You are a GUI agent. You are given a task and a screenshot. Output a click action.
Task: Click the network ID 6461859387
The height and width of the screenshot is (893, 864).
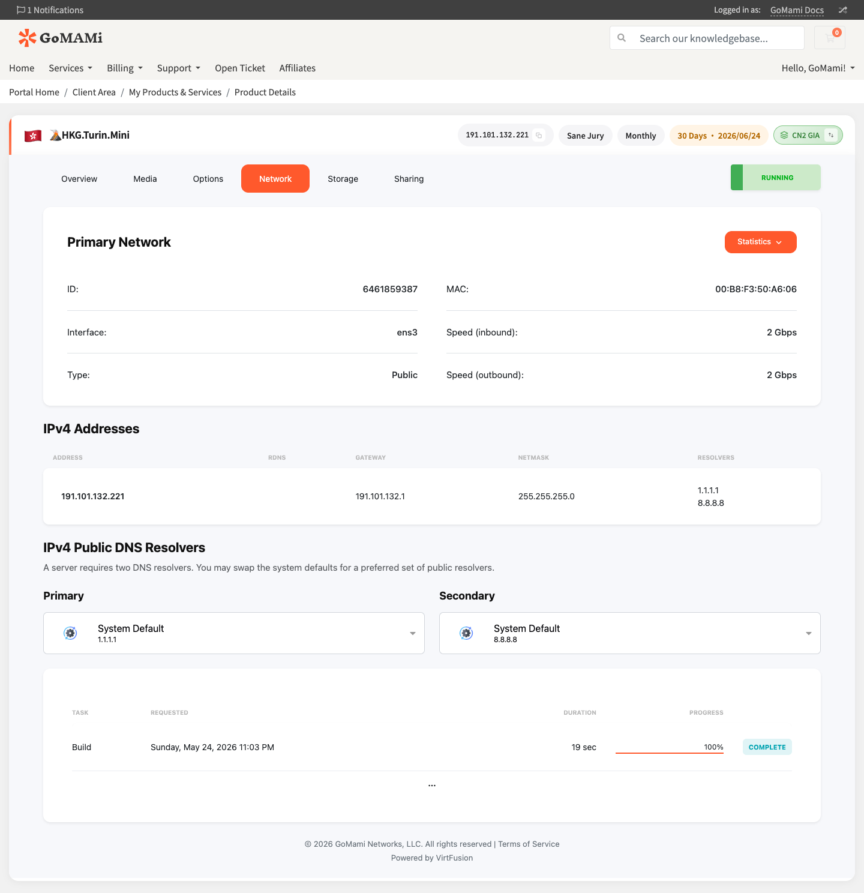390,289
